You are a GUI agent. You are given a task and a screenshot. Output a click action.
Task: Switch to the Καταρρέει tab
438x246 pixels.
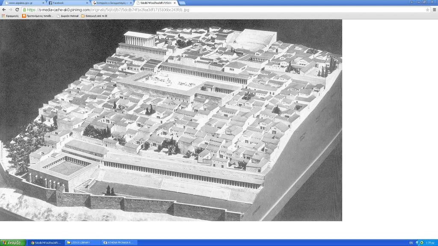111,3
